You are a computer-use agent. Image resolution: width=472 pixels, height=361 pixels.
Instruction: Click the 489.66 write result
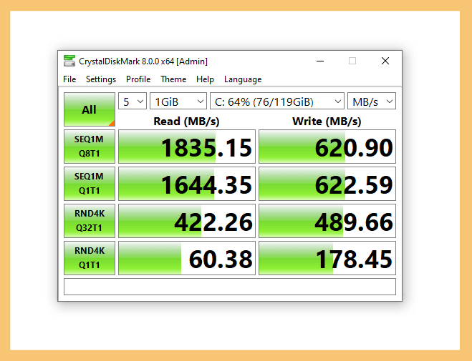click(327, 221)
